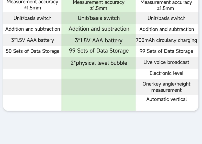Click highlighted 'Unit/basis switch' cell
This screenshot has width=202, height=144.
coord(99,18)
